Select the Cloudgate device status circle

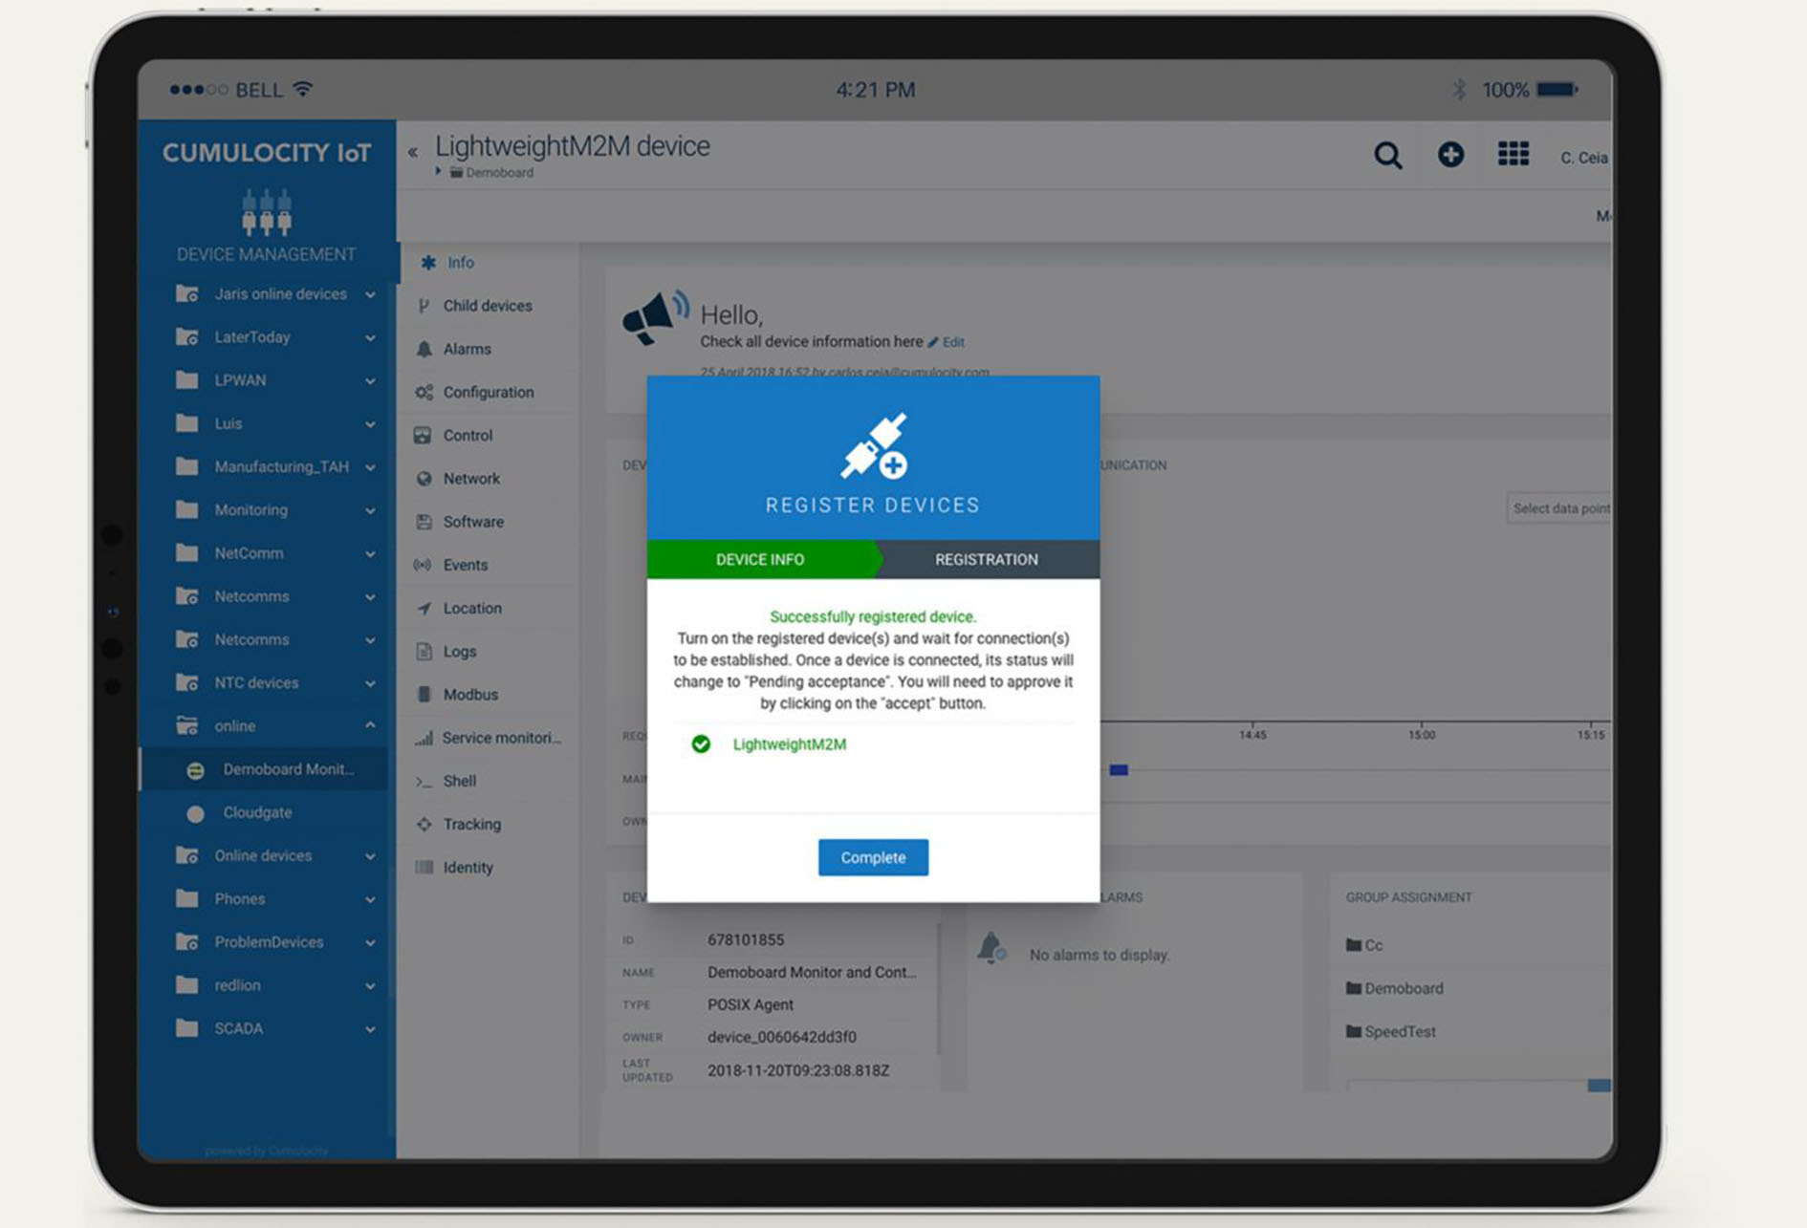click(195, 813)
